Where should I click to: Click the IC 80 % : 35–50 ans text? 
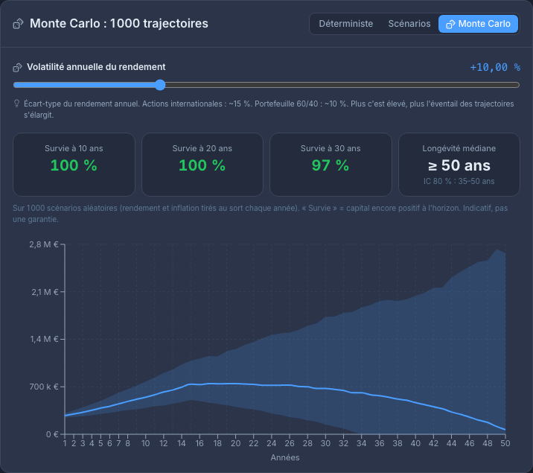[x=459, y=181]
